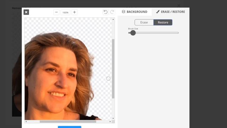Undo the last brush stroke
Viewport: 227px width, 128px height.
point(105,12)
